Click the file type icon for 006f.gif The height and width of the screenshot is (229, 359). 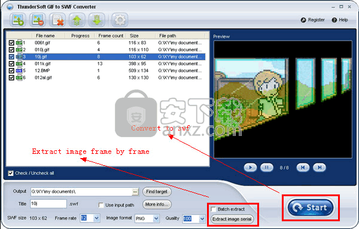[19, 43]
